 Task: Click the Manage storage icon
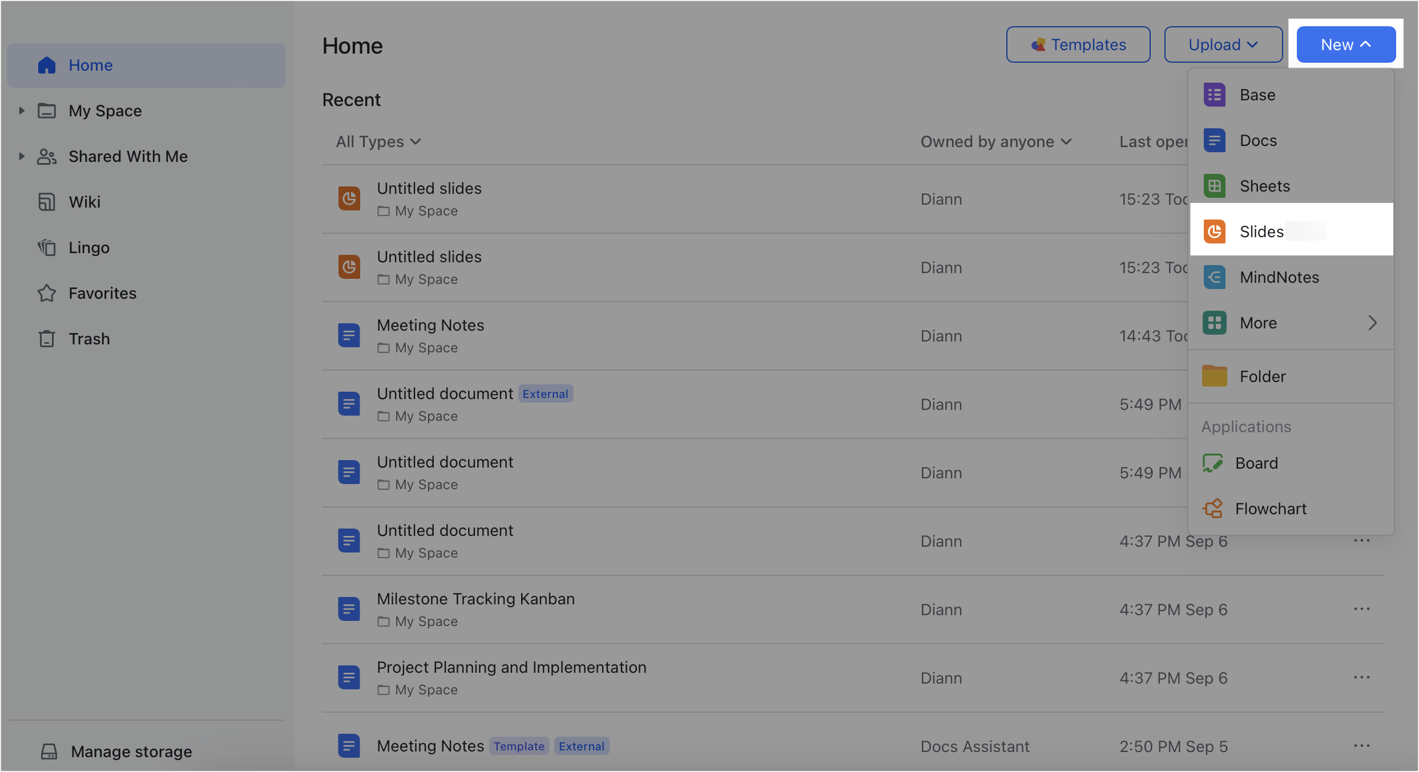click(x=49, y=751)
